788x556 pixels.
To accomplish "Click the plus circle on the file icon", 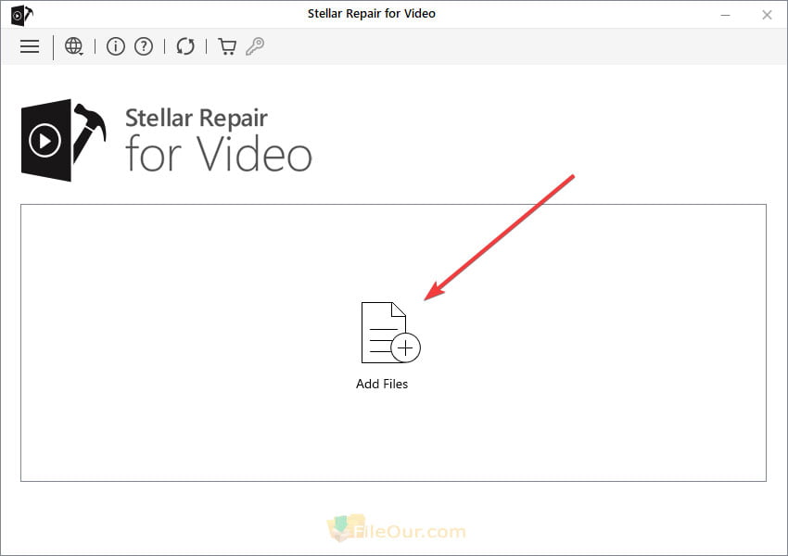I will pos(405,347).
